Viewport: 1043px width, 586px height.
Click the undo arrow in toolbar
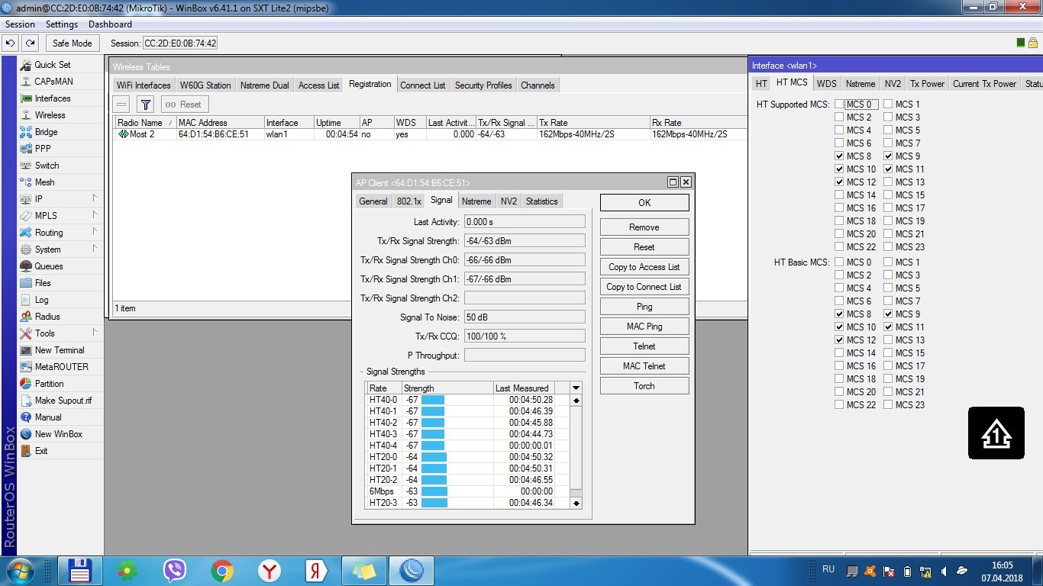tap(11, 43)
